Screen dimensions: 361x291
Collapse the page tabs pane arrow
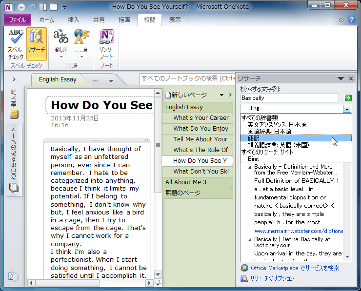pos(230,95)
